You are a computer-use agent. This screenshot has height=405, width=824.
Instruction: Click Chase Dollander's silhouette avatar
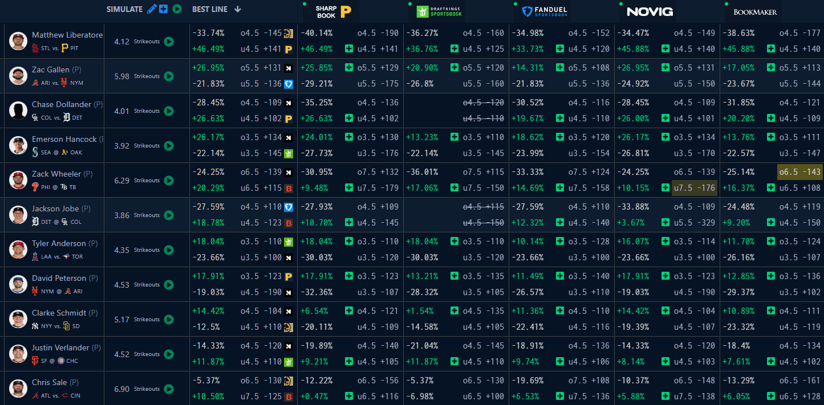point(18,111)
